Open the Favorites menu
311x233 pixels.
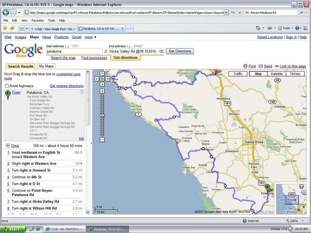coord(38,21)
